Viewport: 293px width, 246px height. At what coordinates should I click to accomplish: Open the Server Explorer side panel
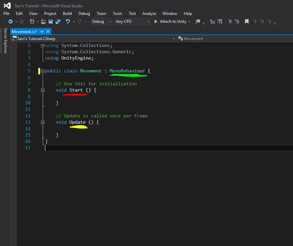5,41
